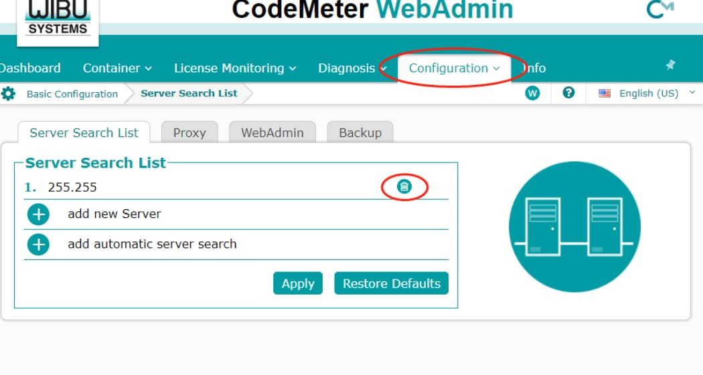
Task: Select the Server Search List tab
Action: 84,132
